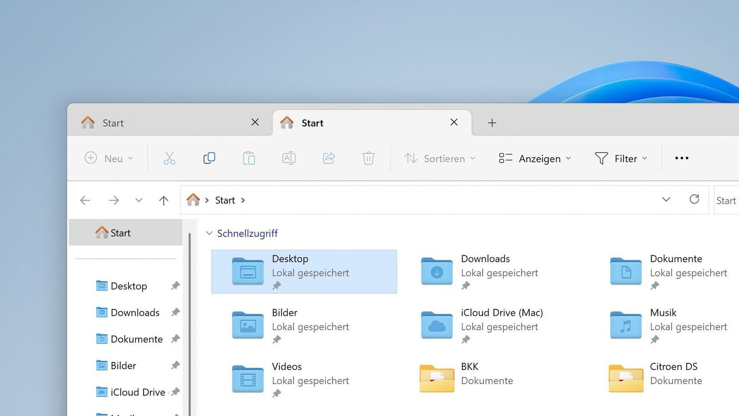Click the Paste icon

coord(249,158)
